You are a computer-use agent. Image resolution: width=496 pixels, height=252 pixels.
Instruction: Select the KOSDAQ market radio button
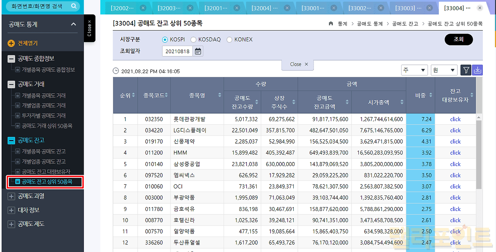[193, 39]
